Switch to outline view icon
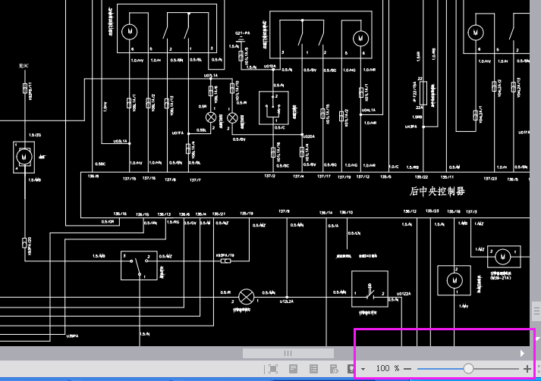Viewport: 541px width, 381px height. point(313,369)
